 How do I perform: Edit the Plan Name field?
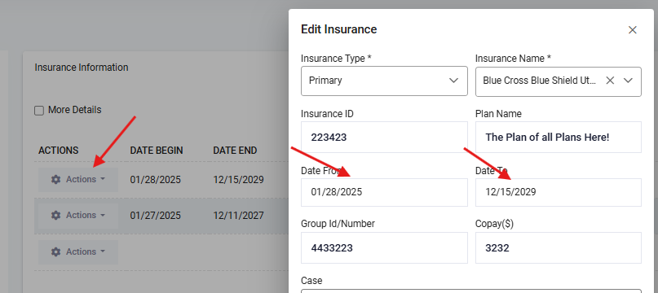point(559,137)
